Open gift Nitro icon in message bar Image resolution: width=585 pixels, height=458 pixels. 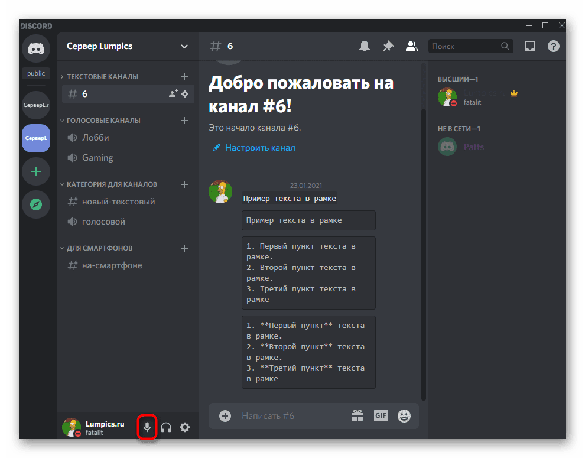click(x=357, y=415)
